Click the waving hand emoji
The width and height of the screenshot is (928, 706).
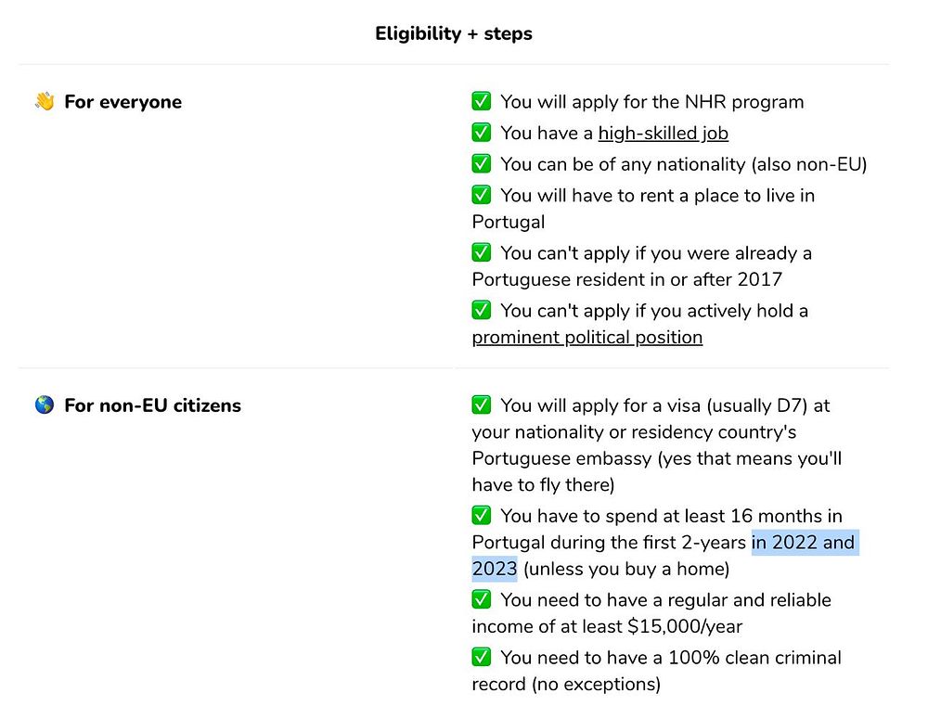[45, 102]
